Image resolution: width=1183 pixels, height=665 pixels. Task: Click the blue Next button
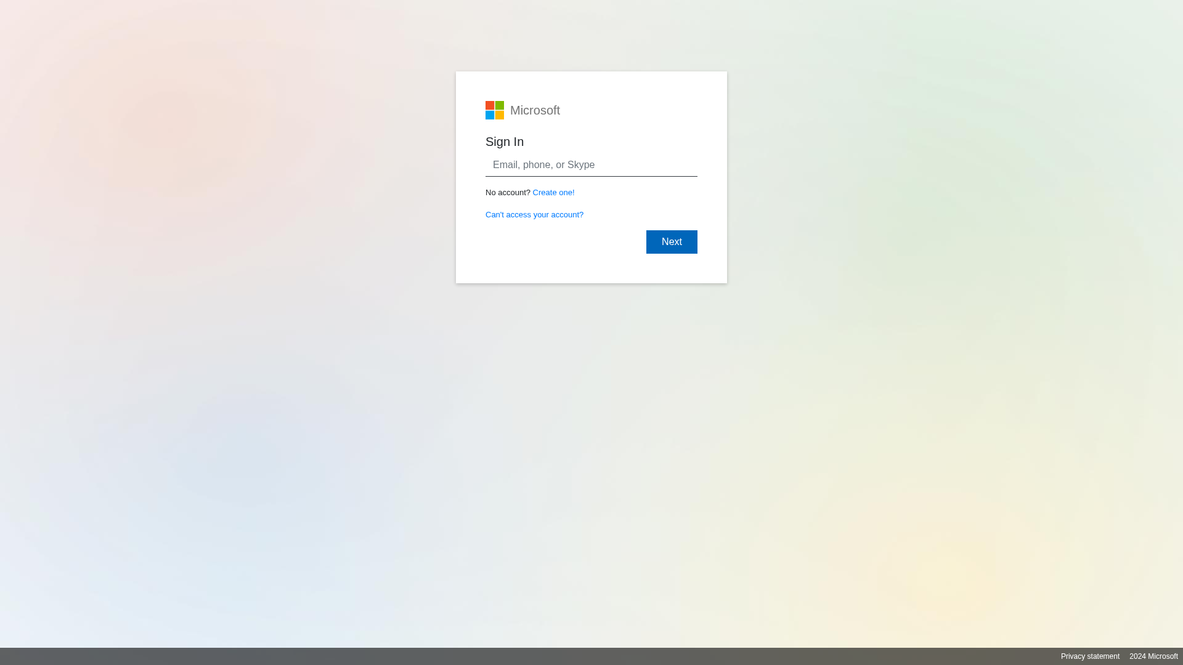tap(672, 242)
